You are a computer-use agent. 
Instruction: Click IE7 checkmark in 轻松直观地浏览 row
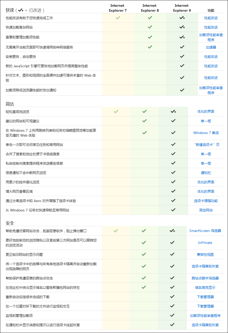pos(116,111)
